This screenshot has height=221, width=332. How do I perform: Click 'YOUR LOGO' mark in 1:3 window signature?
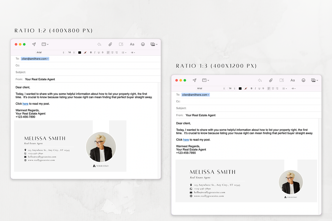[290, 197]
